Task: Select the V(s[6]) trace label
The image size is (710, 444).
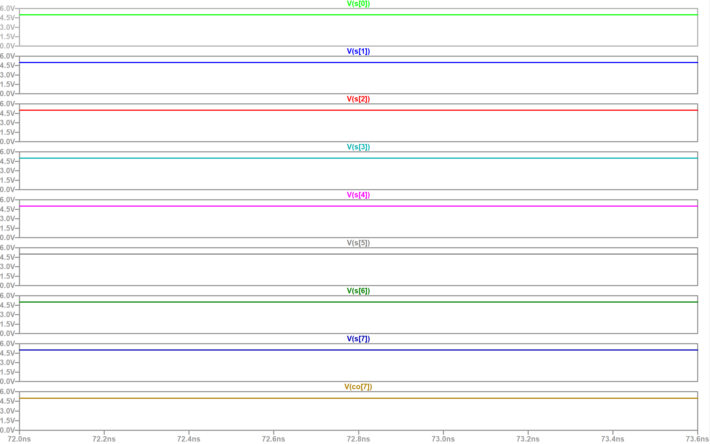Action: pyautogui.click(x=358, y=291)
